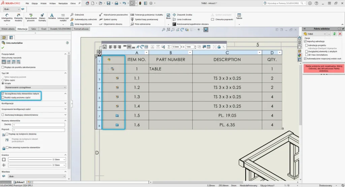Add an Odnośnik balloon
Image resolution: width=345 pixels, height=187 pixels.
[x=77, y=15]
